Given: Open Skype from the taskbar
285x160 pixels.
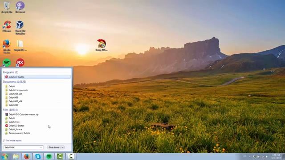Looking at the screenshot, I should [38, 156].
